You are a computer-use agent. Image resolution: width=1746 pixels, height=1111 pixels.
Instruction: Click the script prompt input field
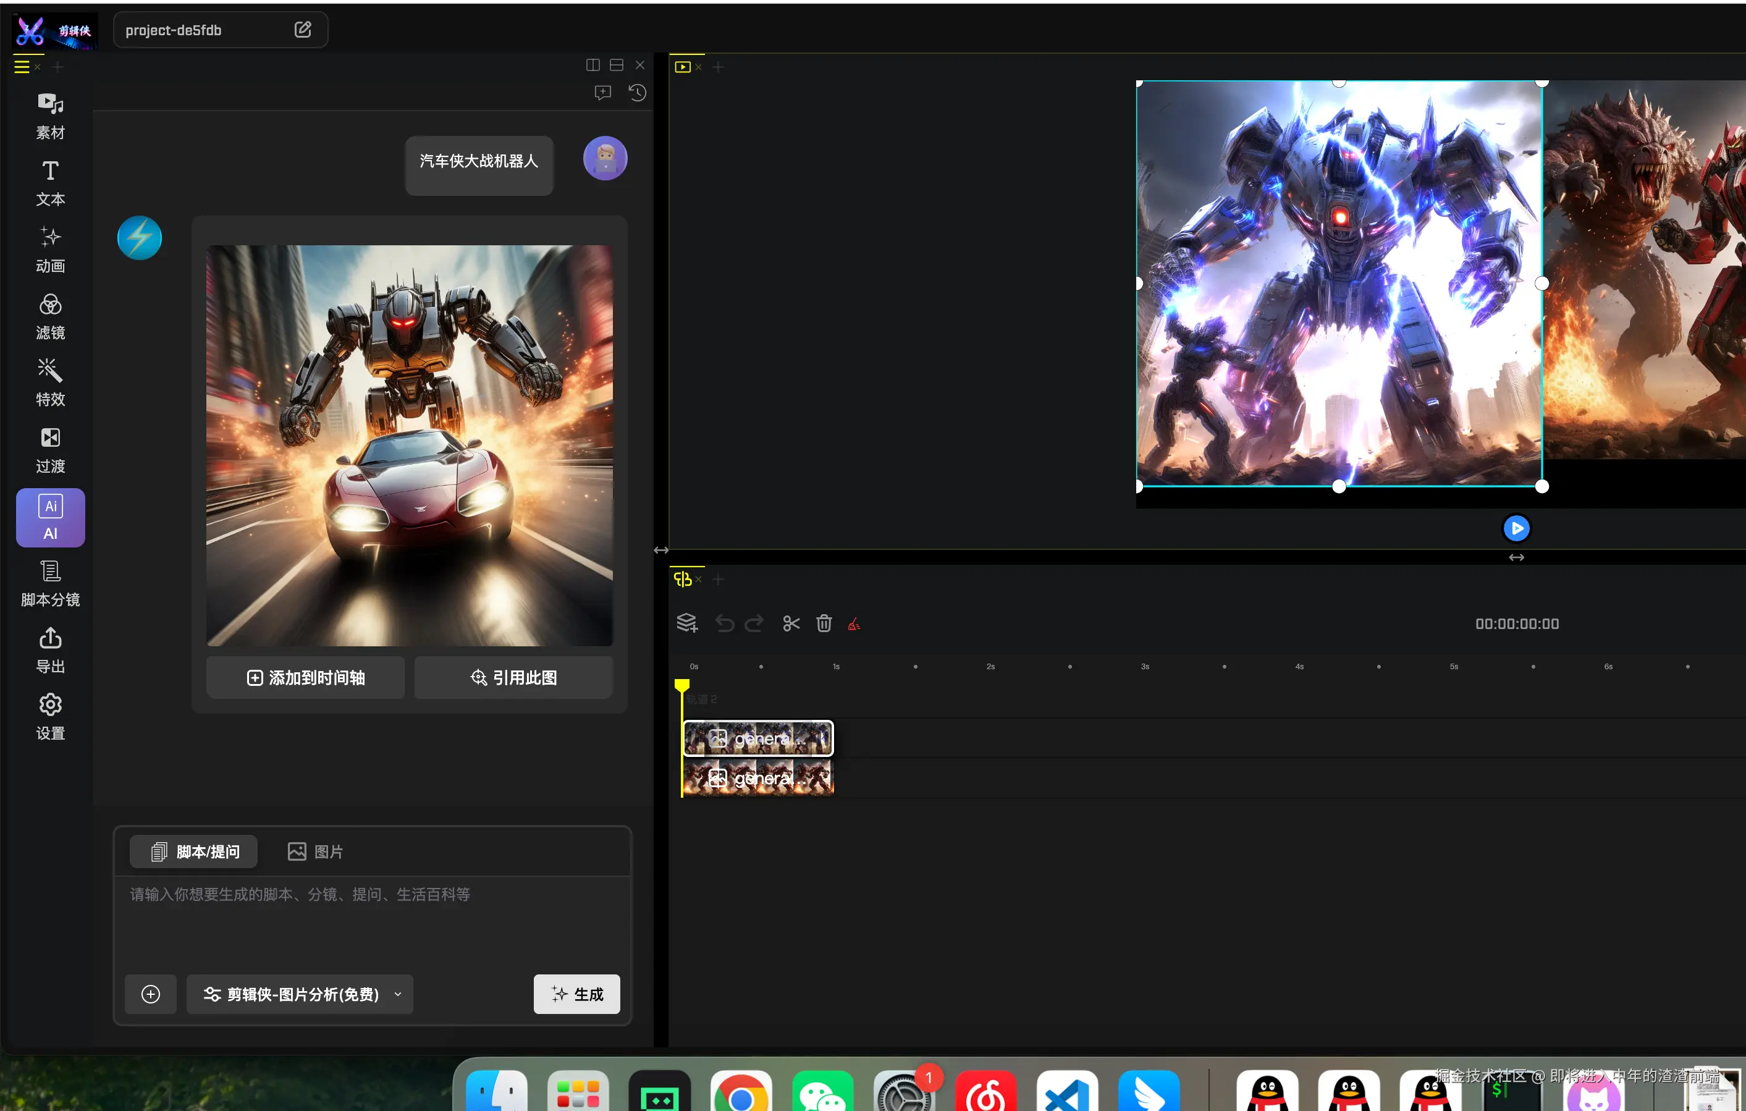[371, 921]
